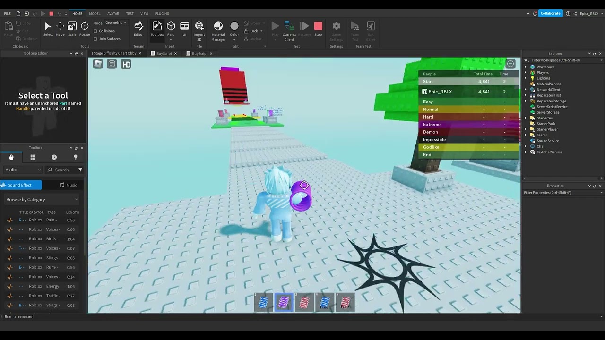Open Toolbox search filter options
This screenshot has height=340, width=605.
tap(80, 170)
